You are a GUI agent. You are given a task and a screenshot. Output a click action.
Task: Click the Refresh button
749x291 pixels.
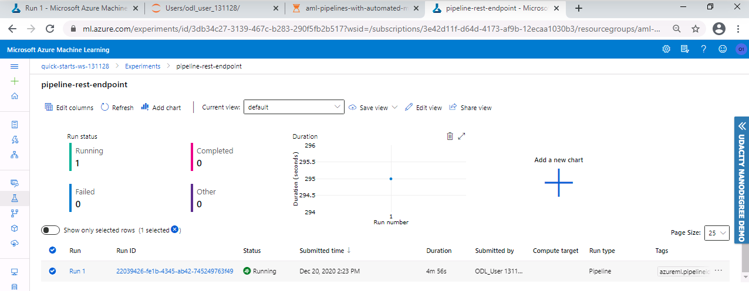pos(117,108)
